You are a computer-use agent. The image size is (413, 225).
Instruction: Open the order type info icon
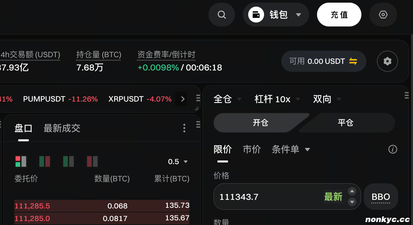tap(392, 149)
